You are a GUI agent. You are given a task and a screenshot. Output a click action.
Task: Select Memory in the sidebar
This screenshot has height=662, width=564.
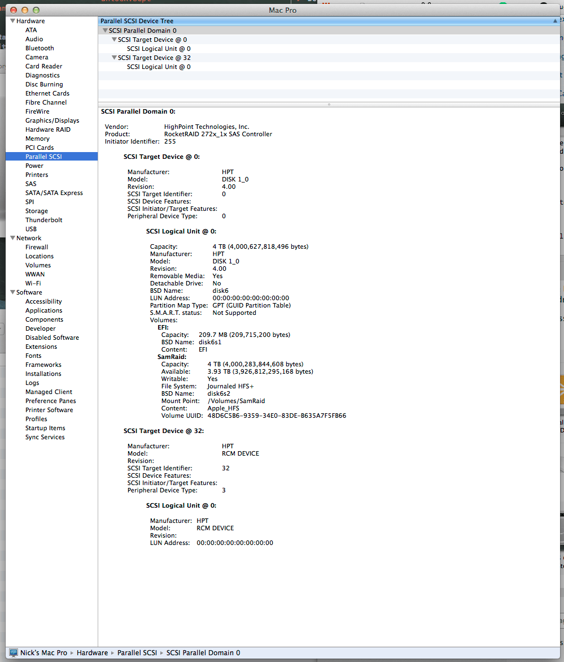point(37,139)
